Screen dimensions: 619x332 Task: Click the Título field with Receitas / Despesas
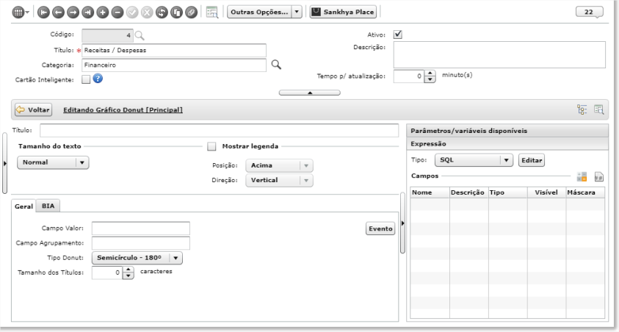coord(174,50)
